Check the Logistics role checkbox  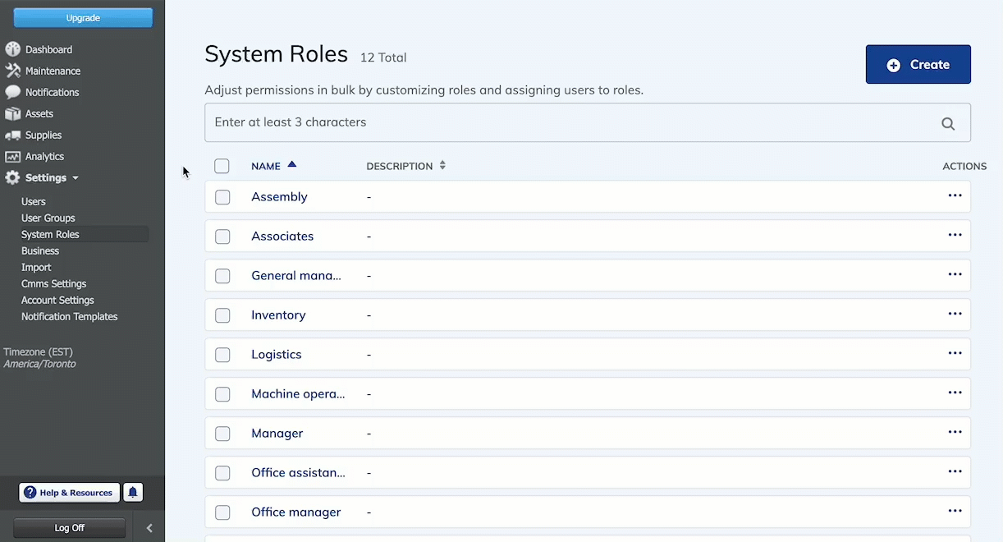[x=222, y=355]
